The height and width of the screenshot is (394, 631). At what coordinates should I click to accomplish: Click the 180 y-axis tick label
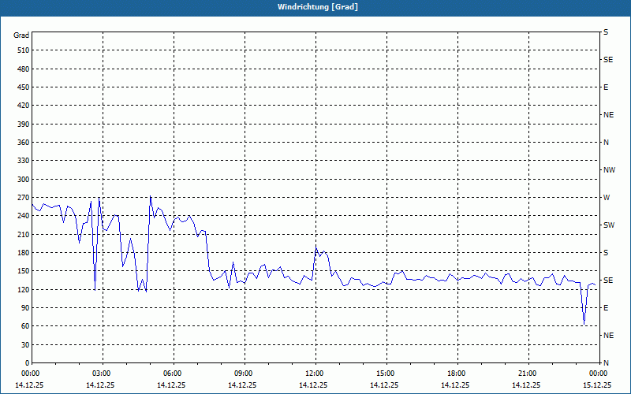click(21, 253)
